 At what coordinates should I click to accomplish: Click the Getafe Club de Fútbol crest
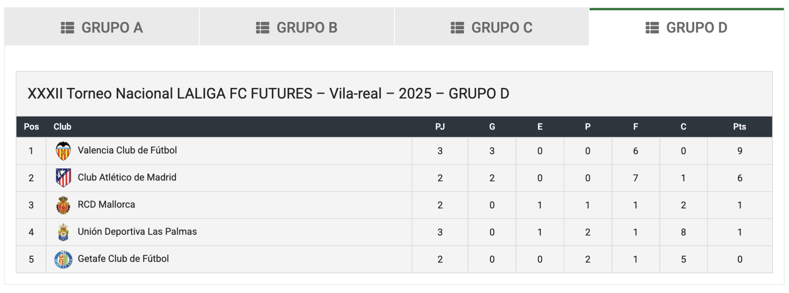pyautogui.click(x=63, y=259)
